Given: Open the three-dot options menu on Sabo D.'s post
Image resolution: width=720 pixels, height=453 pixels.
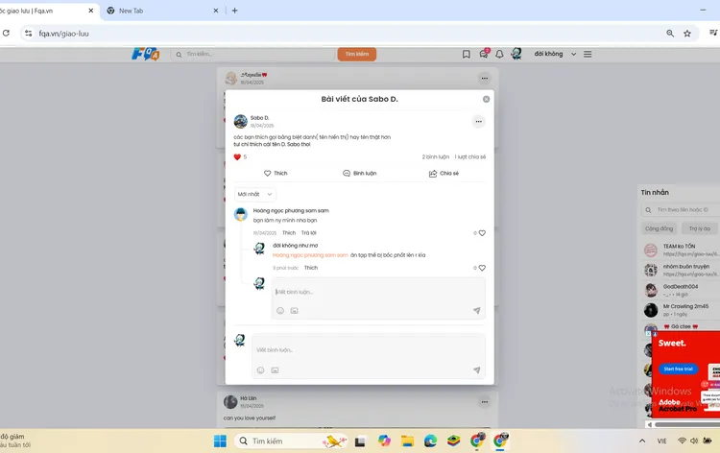Looking at the screenshot, I should click(x=479, y=122).
